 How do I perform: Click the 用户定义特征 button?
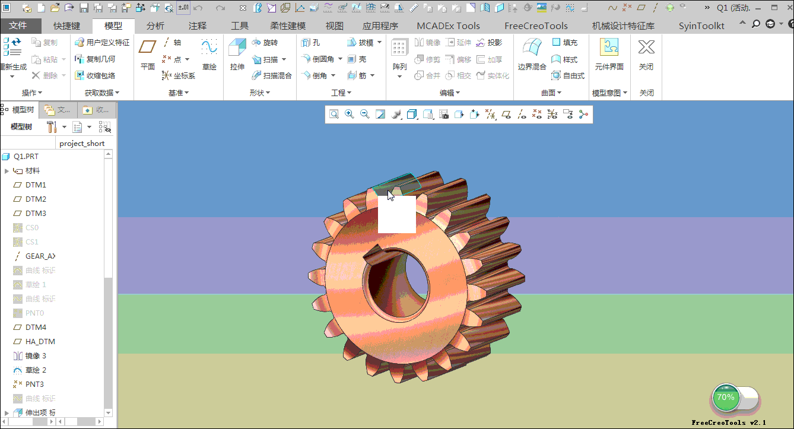[x=102, y=43]
